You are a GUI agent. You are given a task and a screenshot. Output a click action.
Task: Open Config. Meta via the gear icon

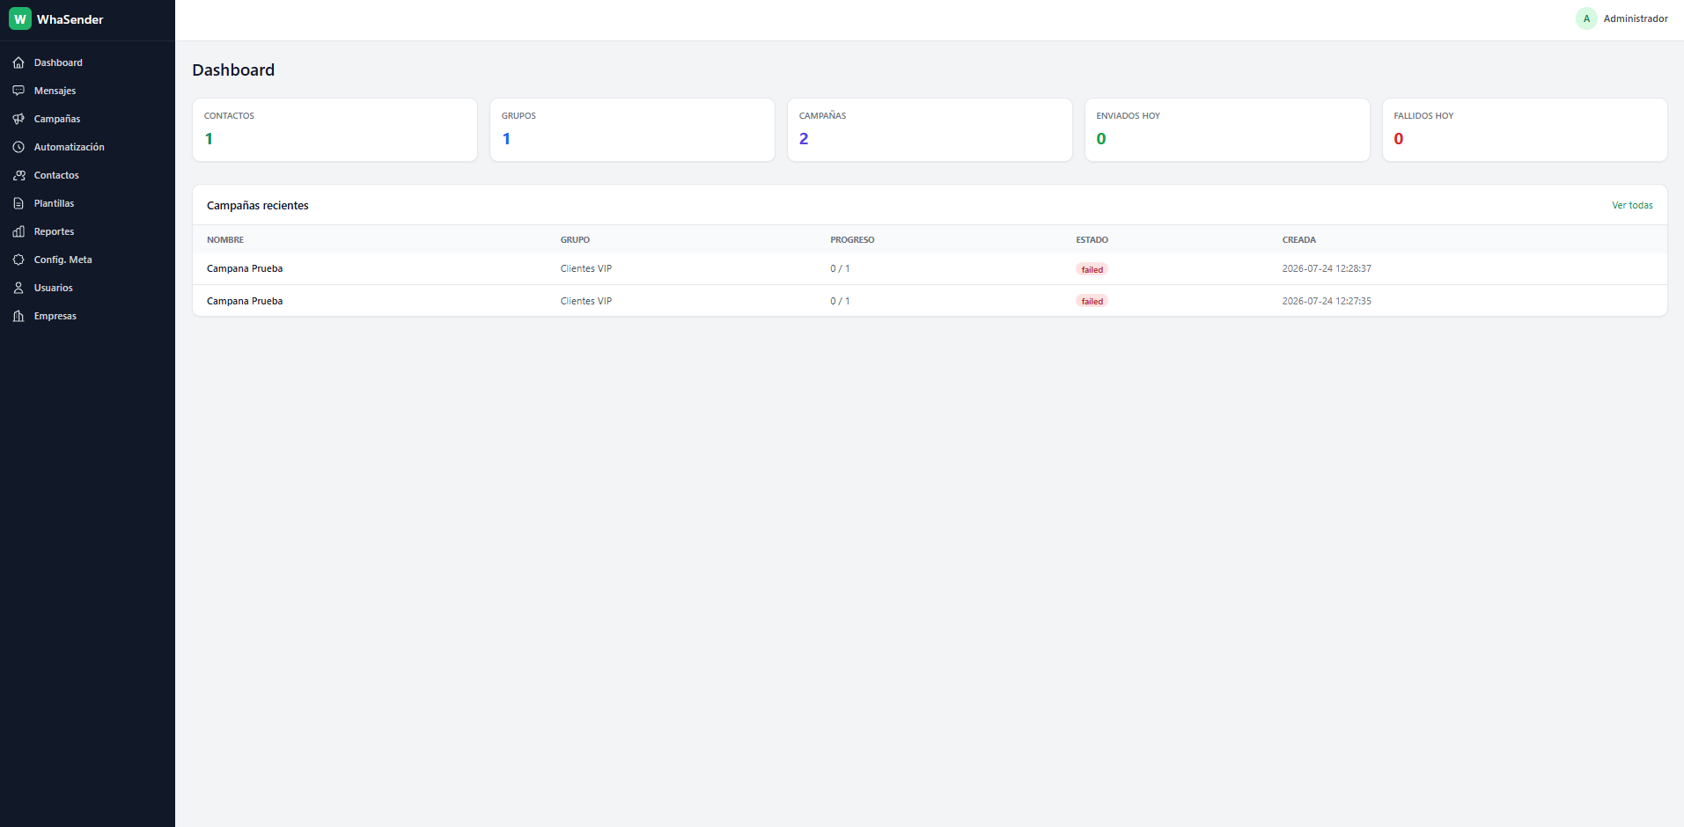18,260
